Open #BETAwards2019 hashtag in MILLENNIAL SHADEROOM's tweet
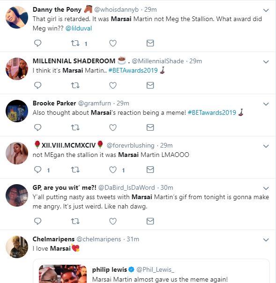 [133, 70]
